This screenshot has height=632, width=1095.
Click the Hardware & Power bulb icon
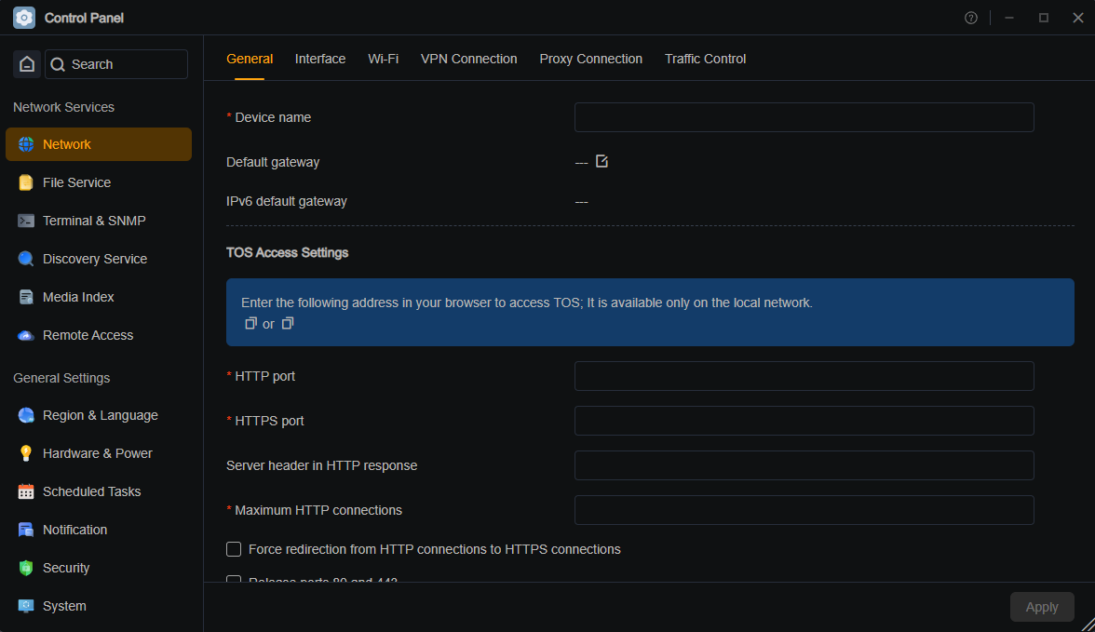26,453
